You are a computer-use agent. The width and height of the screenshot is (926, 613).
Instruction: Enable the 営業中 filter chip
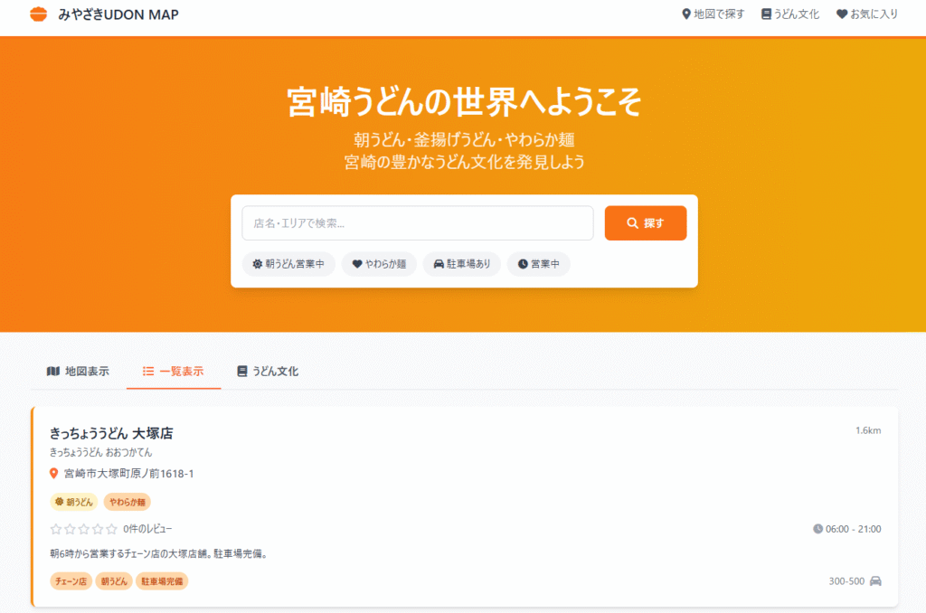(x=538, y=264)
